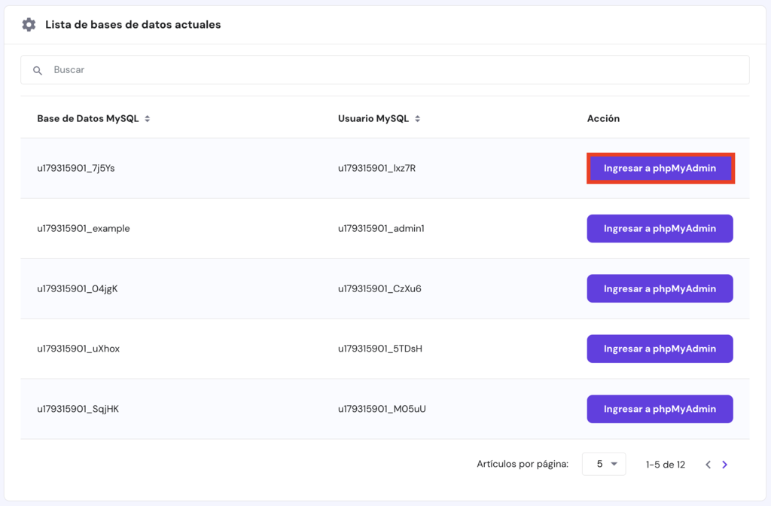Click the magnifying glass search icon
Viewport: 771px width, 506px height.
[38, 70]
